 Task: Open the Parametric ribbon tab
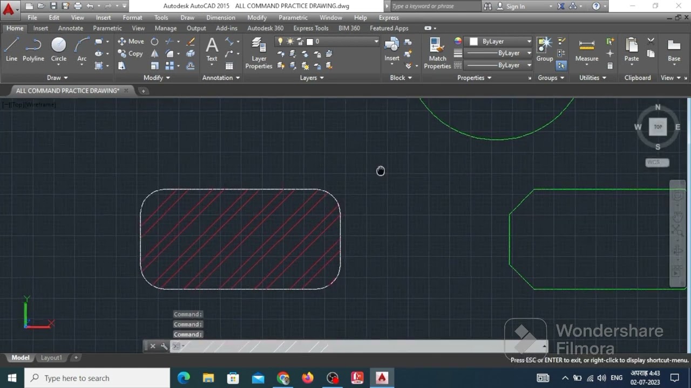point(107,28)
